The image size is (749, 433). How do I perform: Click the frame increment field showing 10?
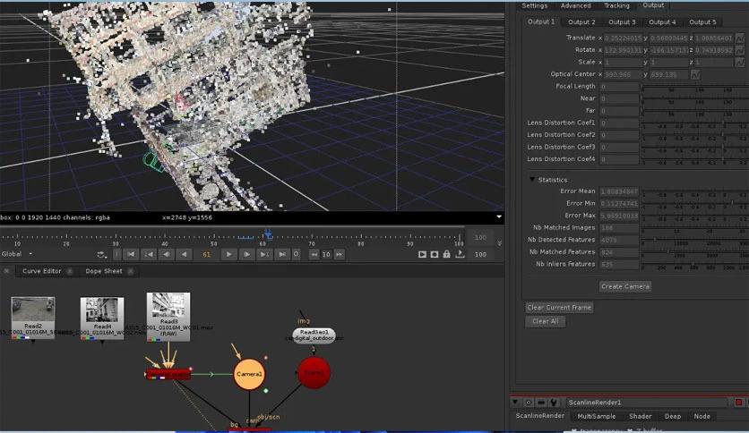pos(326,254)
